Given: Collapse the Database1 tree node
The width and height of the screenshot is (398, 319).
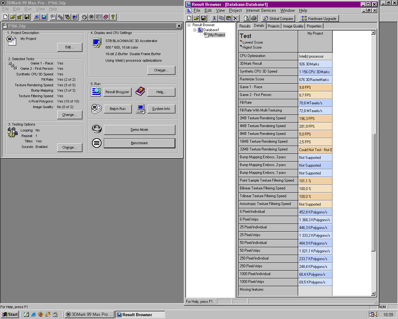Looking at the screenshot, I should (195, 30).
